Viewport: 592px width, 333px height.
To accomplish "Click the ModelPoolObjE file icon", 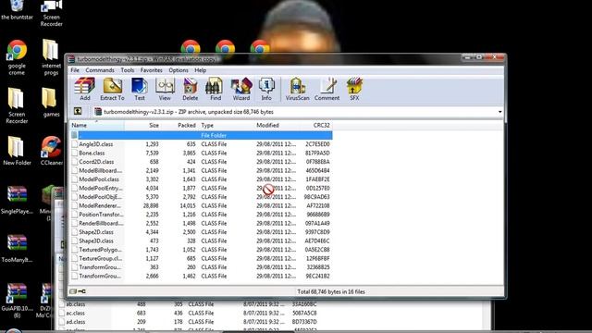I will [74, 197].
